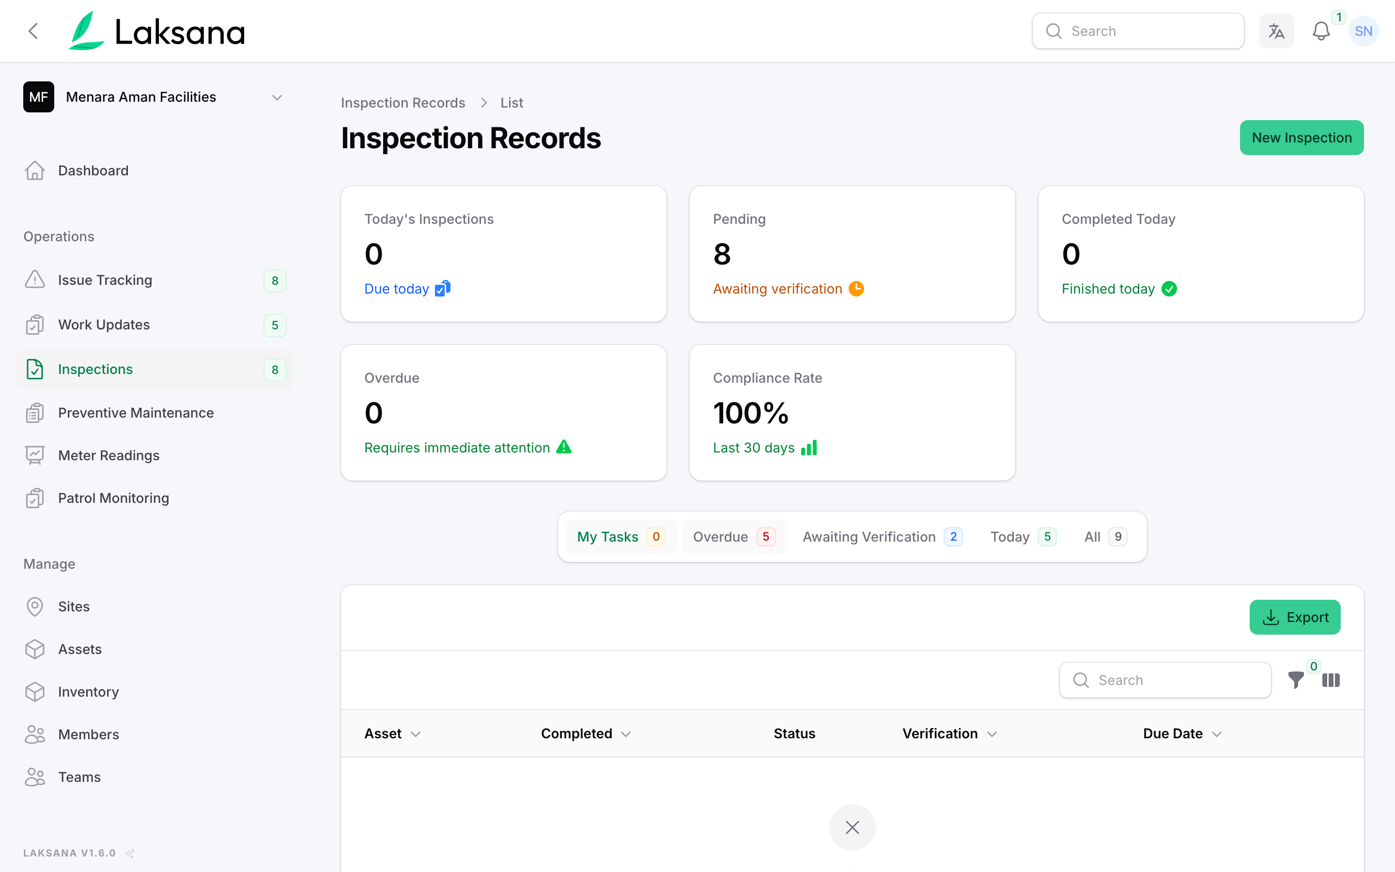The width and height of the screenshot is (1395, 872).
Task: Open Meter Readings page
Action: coord(155,455)
